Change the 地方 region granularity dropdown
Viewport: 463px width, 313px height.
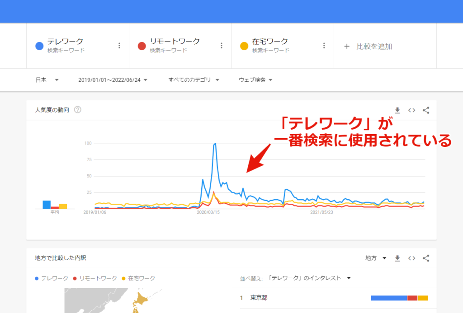[x=376, y=258]
